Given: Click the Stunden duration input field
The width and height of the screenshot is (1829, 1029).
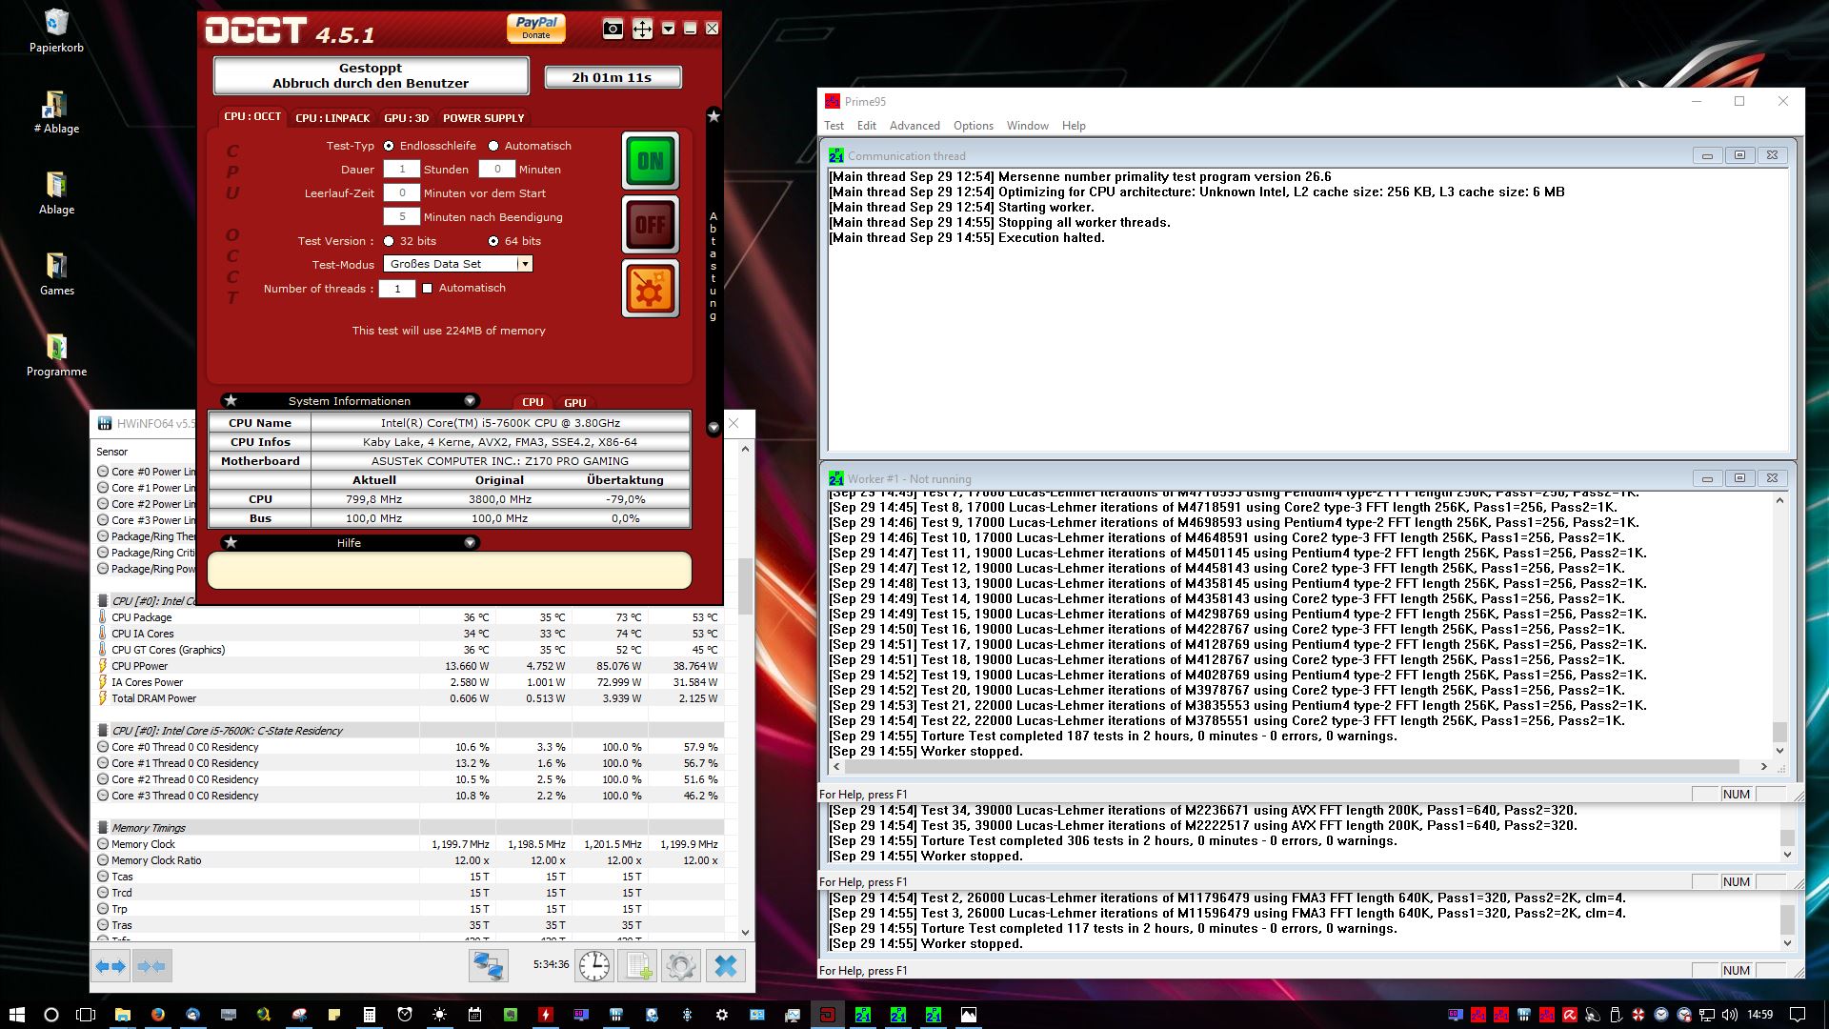Looking at the screenshot, I should pos(401,170).
